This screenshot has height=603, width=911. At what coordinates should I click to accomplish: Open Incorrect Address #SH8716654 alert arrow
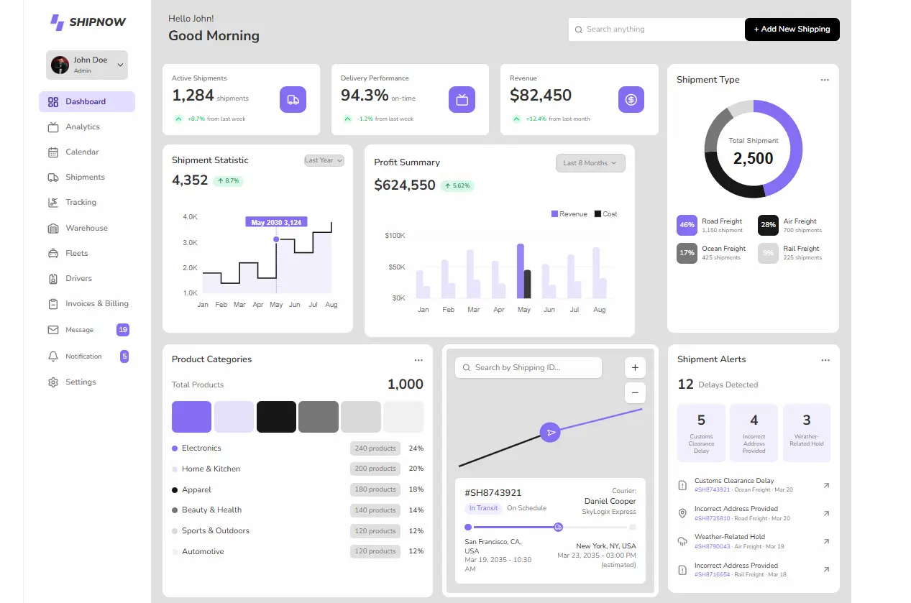[x=826, y=569]
